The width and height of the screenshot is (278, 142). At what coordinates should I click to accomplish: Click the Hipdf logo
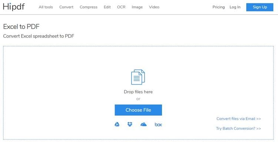point(14,7)
